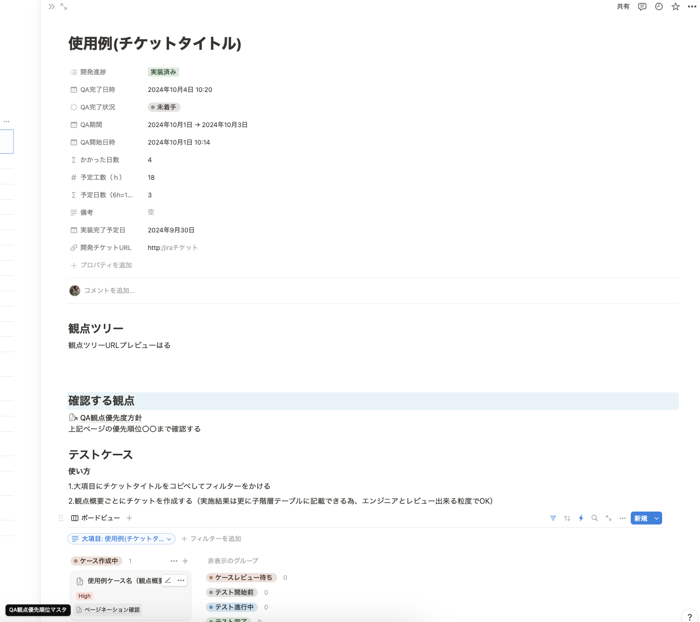Open page options with the ellipsis menu
This screenshot has width=700, height=622.
tap(692, 6)
